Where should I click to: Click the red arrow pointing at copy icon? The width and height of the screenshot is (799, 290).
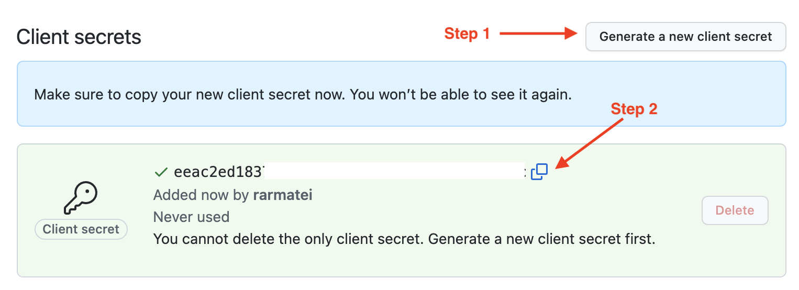click(x=589, y=144)
